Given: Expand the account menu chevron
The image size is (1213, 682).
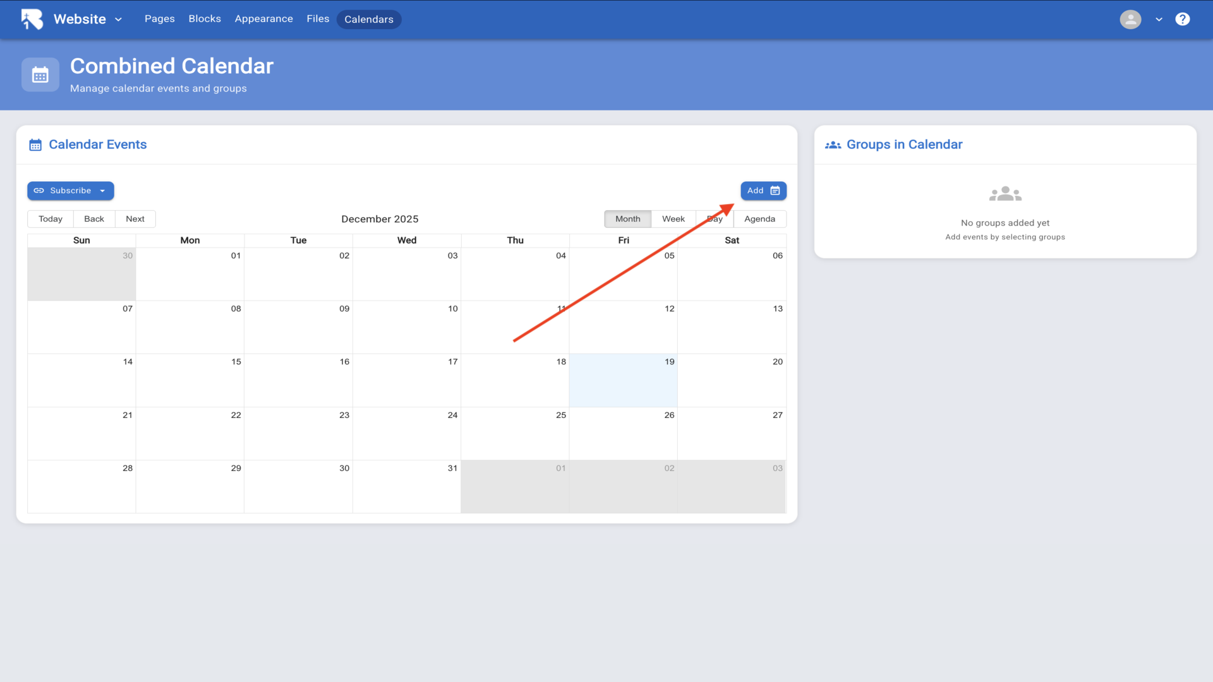Looking at the screenshot, I should coord(1159,20).
